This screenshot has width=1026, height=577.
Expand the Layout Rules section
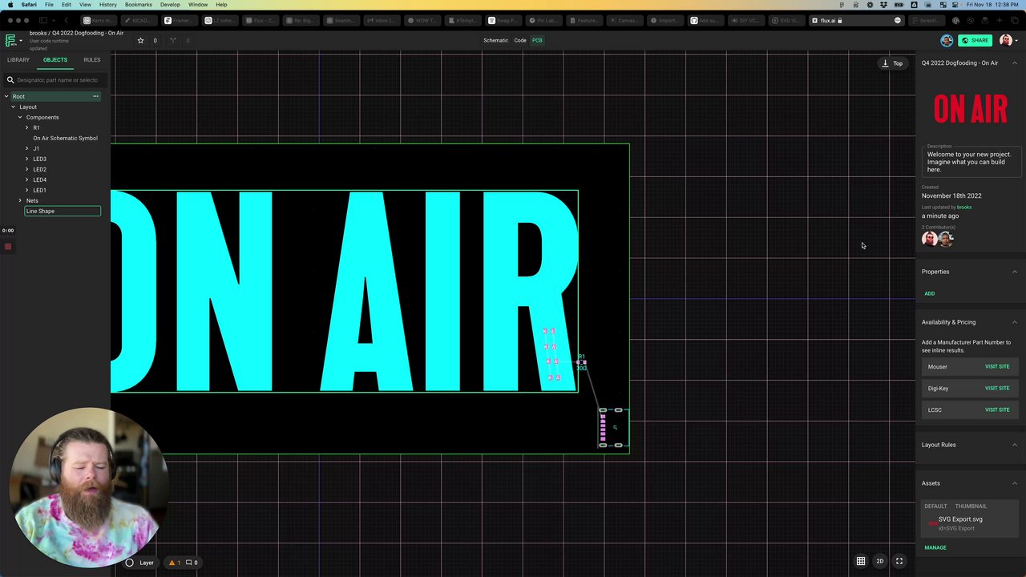coord(1015,445)
